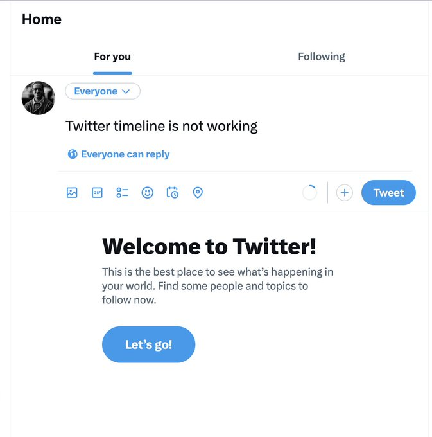The height and width of the screenshot is (437, 432).
Task: Click the Home heading
Action: click(42, 19)
